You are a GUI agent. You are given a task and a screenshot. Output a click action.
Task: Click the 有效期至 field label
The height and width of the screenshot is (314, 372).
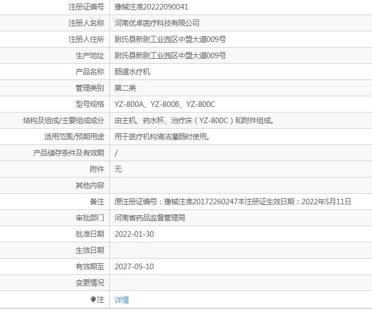point(90,266)
